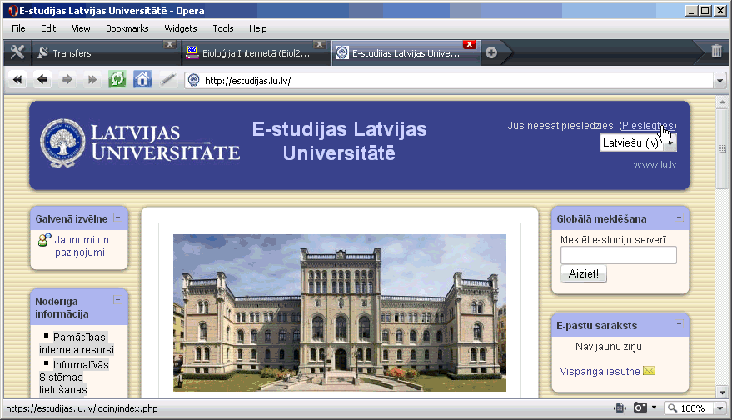Viewport: 732px width, 420px height.
Task: Select the E-studijas Latvijas Unive... tab
Action: click(x=406, y=52)
